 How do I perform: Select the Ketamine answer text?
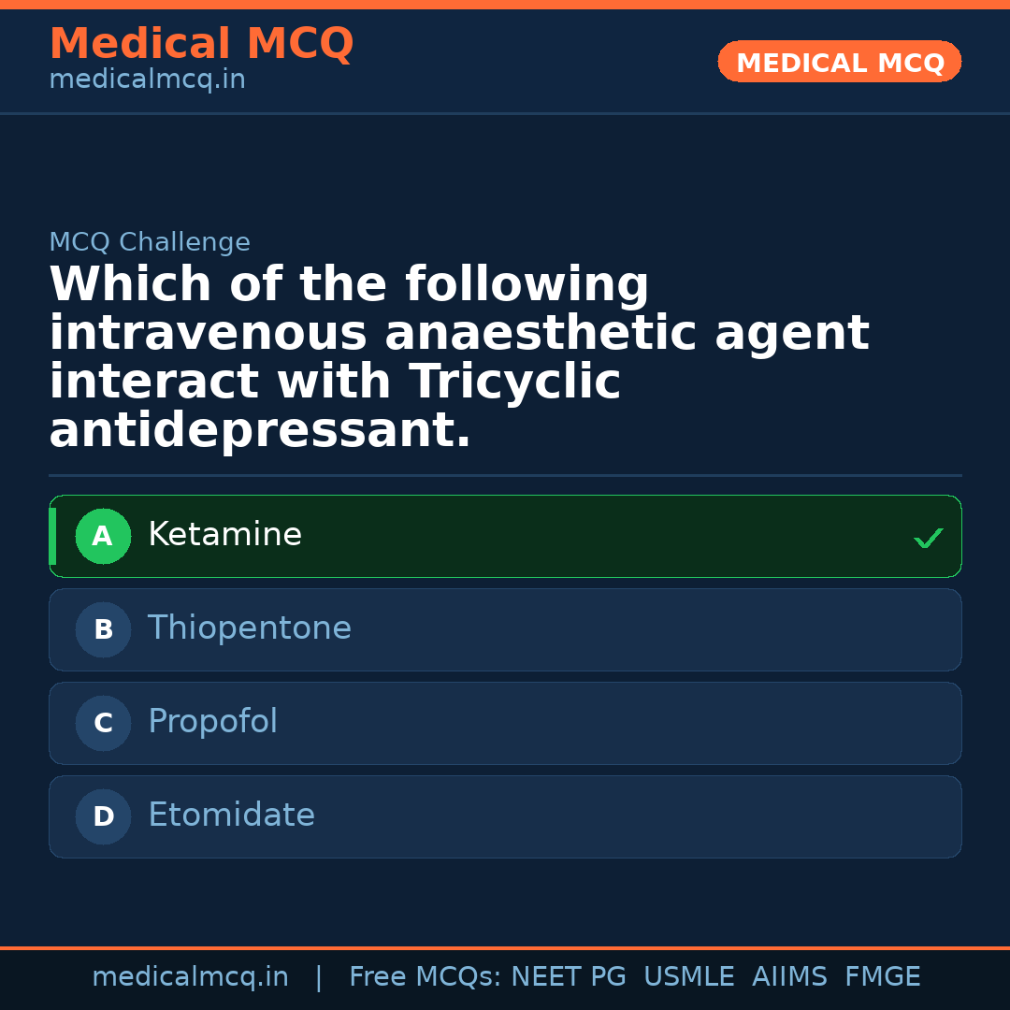tap(224, 535)
